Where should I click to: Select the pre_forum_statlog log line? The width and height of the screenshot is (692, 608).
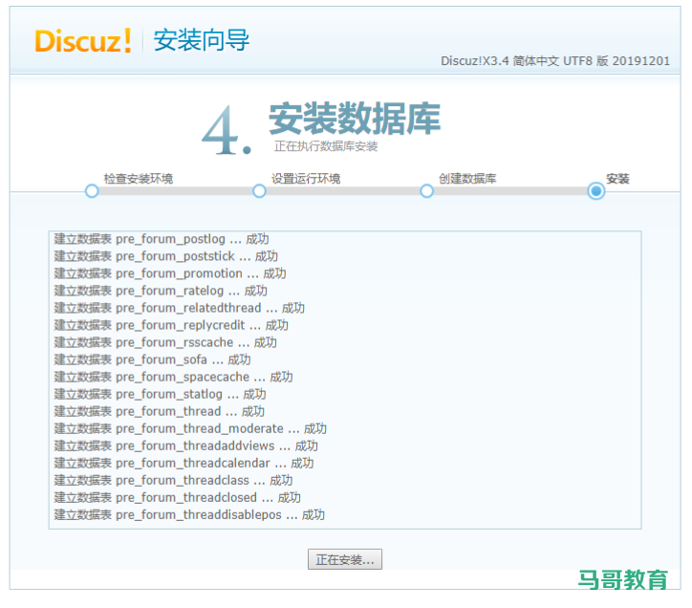tap(161, 394)
